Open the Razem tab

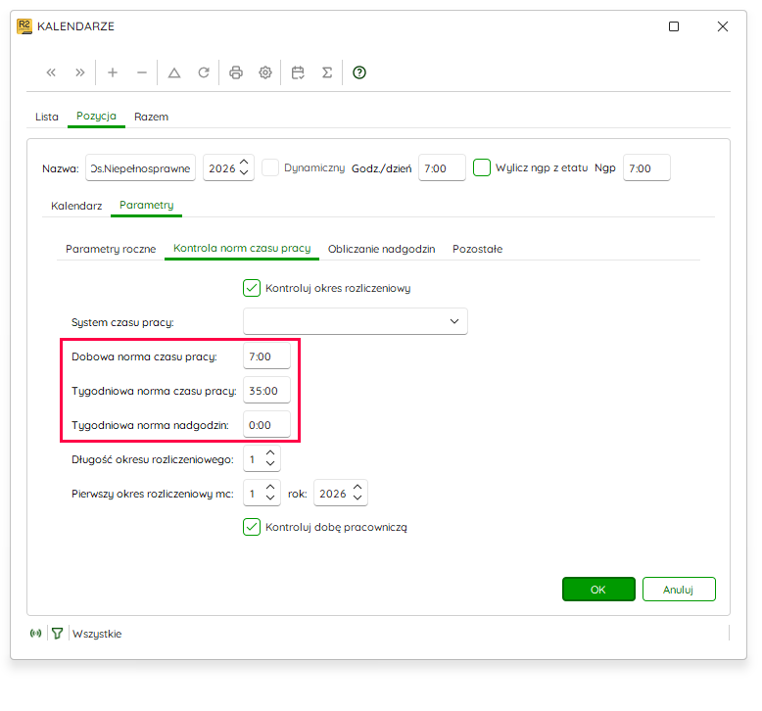pos(151,117)
